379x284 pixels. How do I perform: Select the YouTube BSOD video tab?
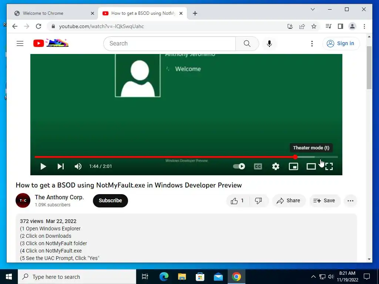pos(142,13)
